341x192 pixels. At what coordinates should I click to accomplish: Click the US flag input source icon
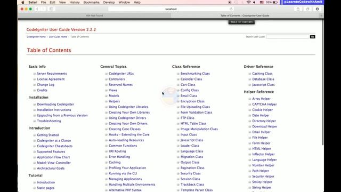262,2
